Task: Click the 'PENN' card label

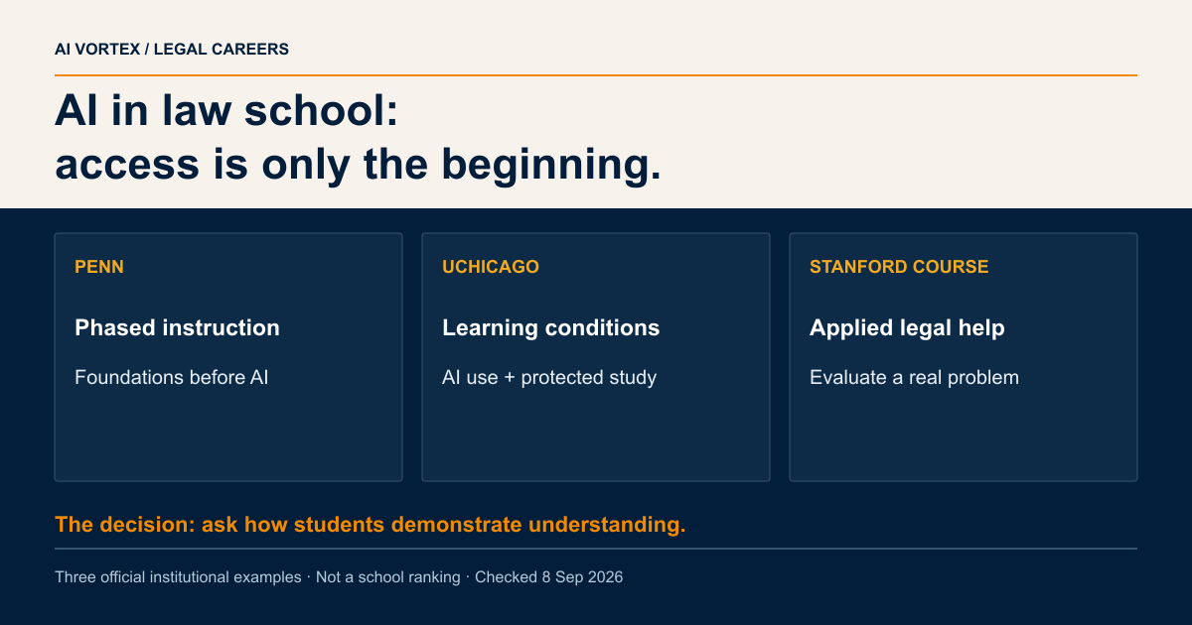Action: pyautogui.click(x=99, y=267)
